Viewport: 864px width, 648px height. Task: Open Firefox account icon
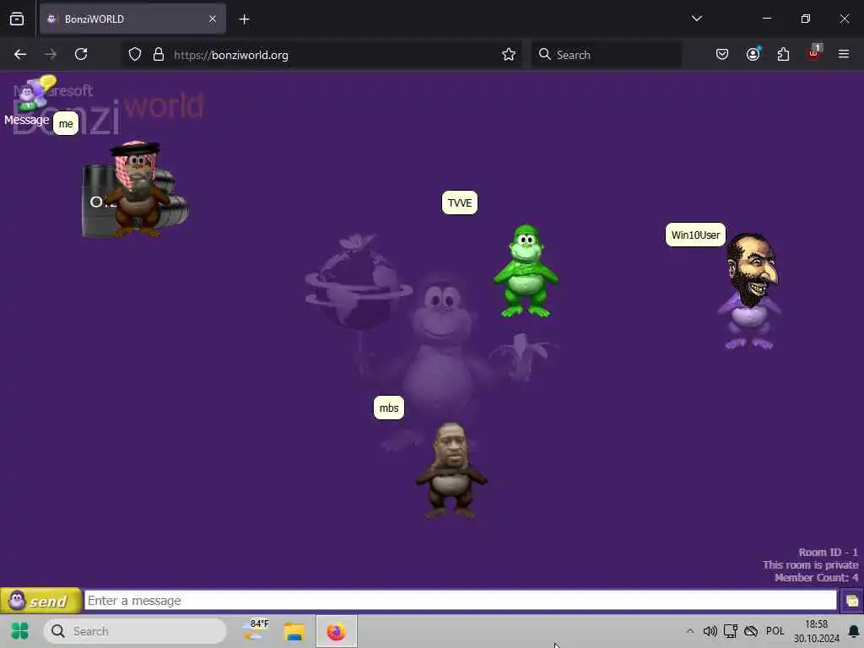point(753,54)
